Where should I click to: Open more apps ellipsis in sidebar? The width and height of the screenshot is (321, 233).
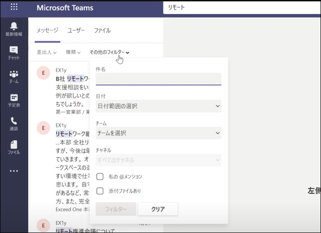(x=14, y=171)
